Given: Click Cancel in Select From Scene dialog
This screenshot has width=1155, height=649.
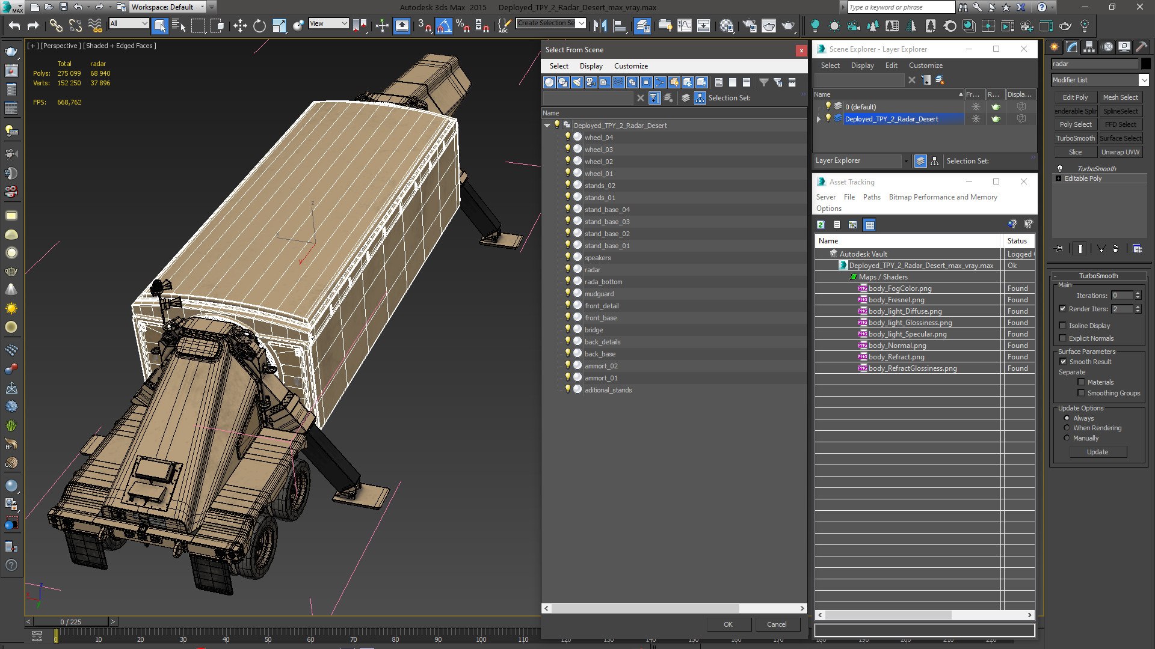Looking at the screenshot, I should 777,624.
